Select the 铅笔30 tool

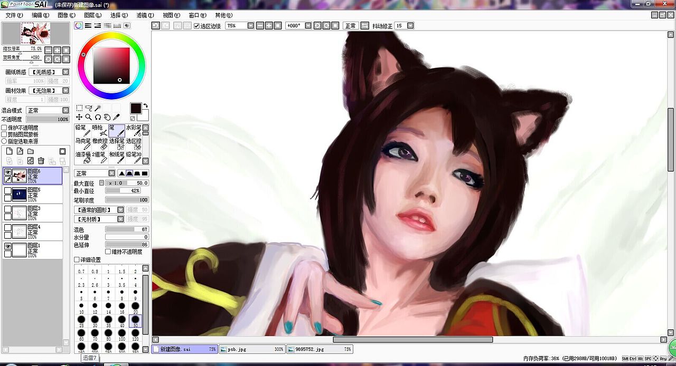[x=133, y=157]
